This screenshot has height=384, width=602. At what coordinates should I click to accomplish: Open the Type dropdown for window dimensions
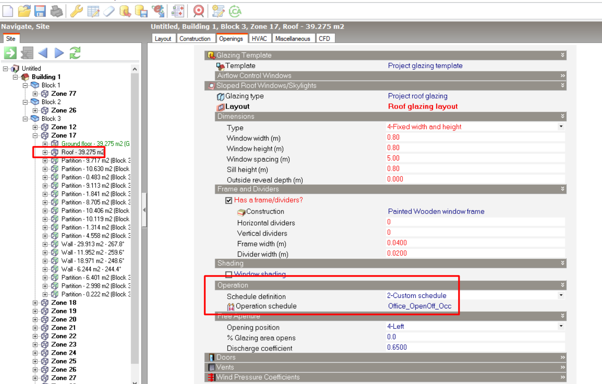(x=561, y=127)
